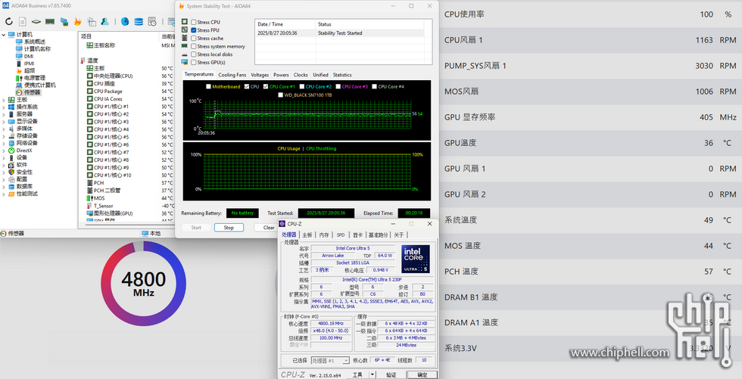Switch to the Cooling Fans tab
The height and width of the screenshot is (379, 742).
[232, 75]
